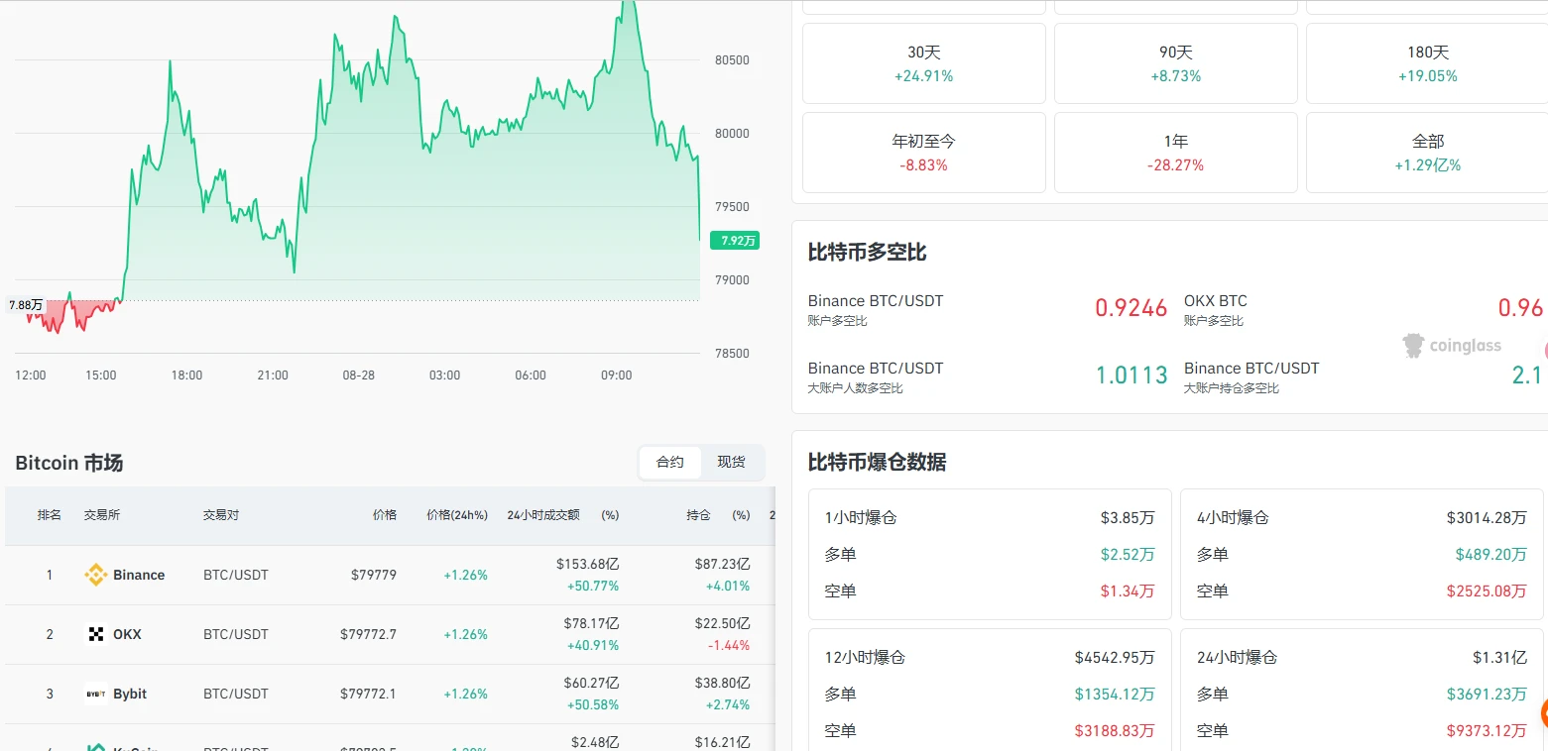
Task: Sort by the 价格(24h%) column header
Action: (457, 515)
